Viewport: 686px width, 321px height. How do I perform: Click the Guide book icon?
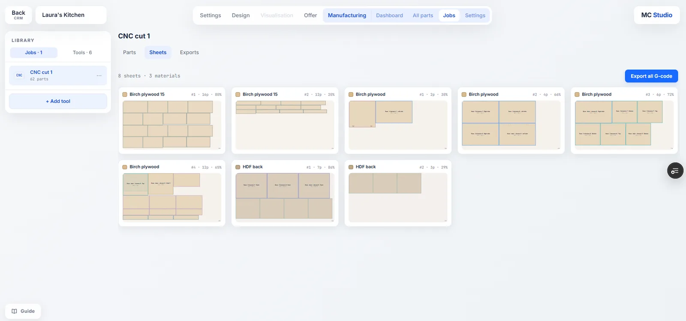click(15, 311)
